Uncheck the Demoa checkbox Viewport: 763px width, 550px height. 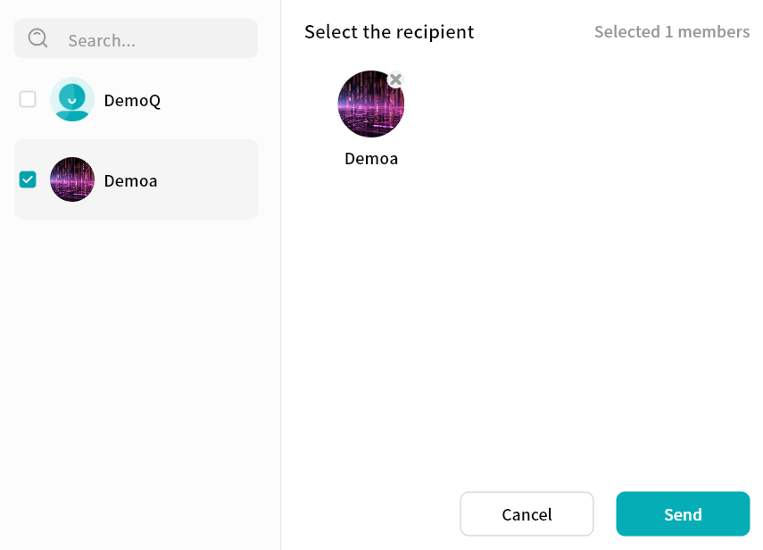tap(28, 179)
